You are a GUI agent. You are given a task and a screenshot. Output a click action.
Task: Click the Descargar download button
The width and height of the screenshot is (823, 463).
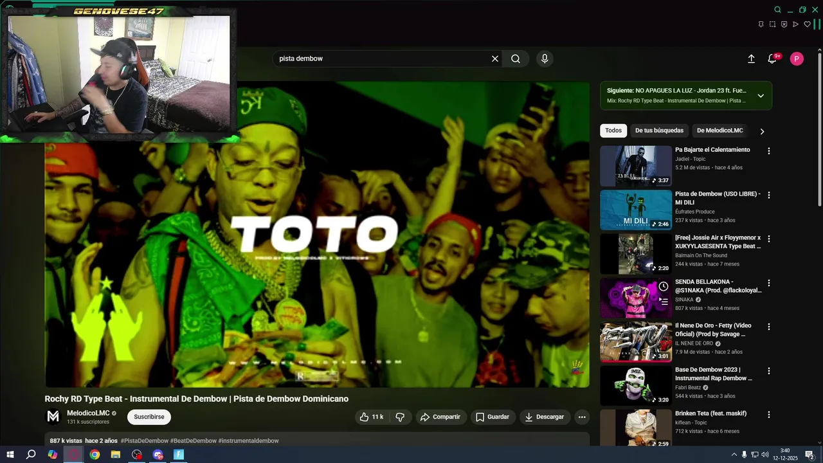coord(545,417)
